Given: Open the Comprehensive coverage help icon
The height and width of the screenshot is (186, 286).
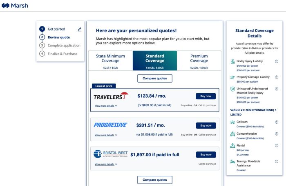Looking at the screenshot, I should click(x=277, y=133).
